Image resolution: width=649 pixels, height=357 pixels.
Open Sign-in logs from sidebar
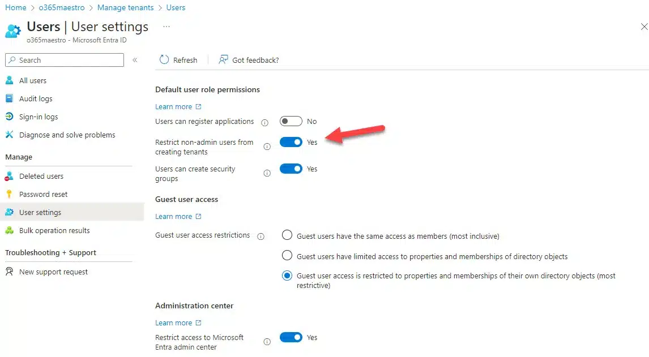pos(38,117)
